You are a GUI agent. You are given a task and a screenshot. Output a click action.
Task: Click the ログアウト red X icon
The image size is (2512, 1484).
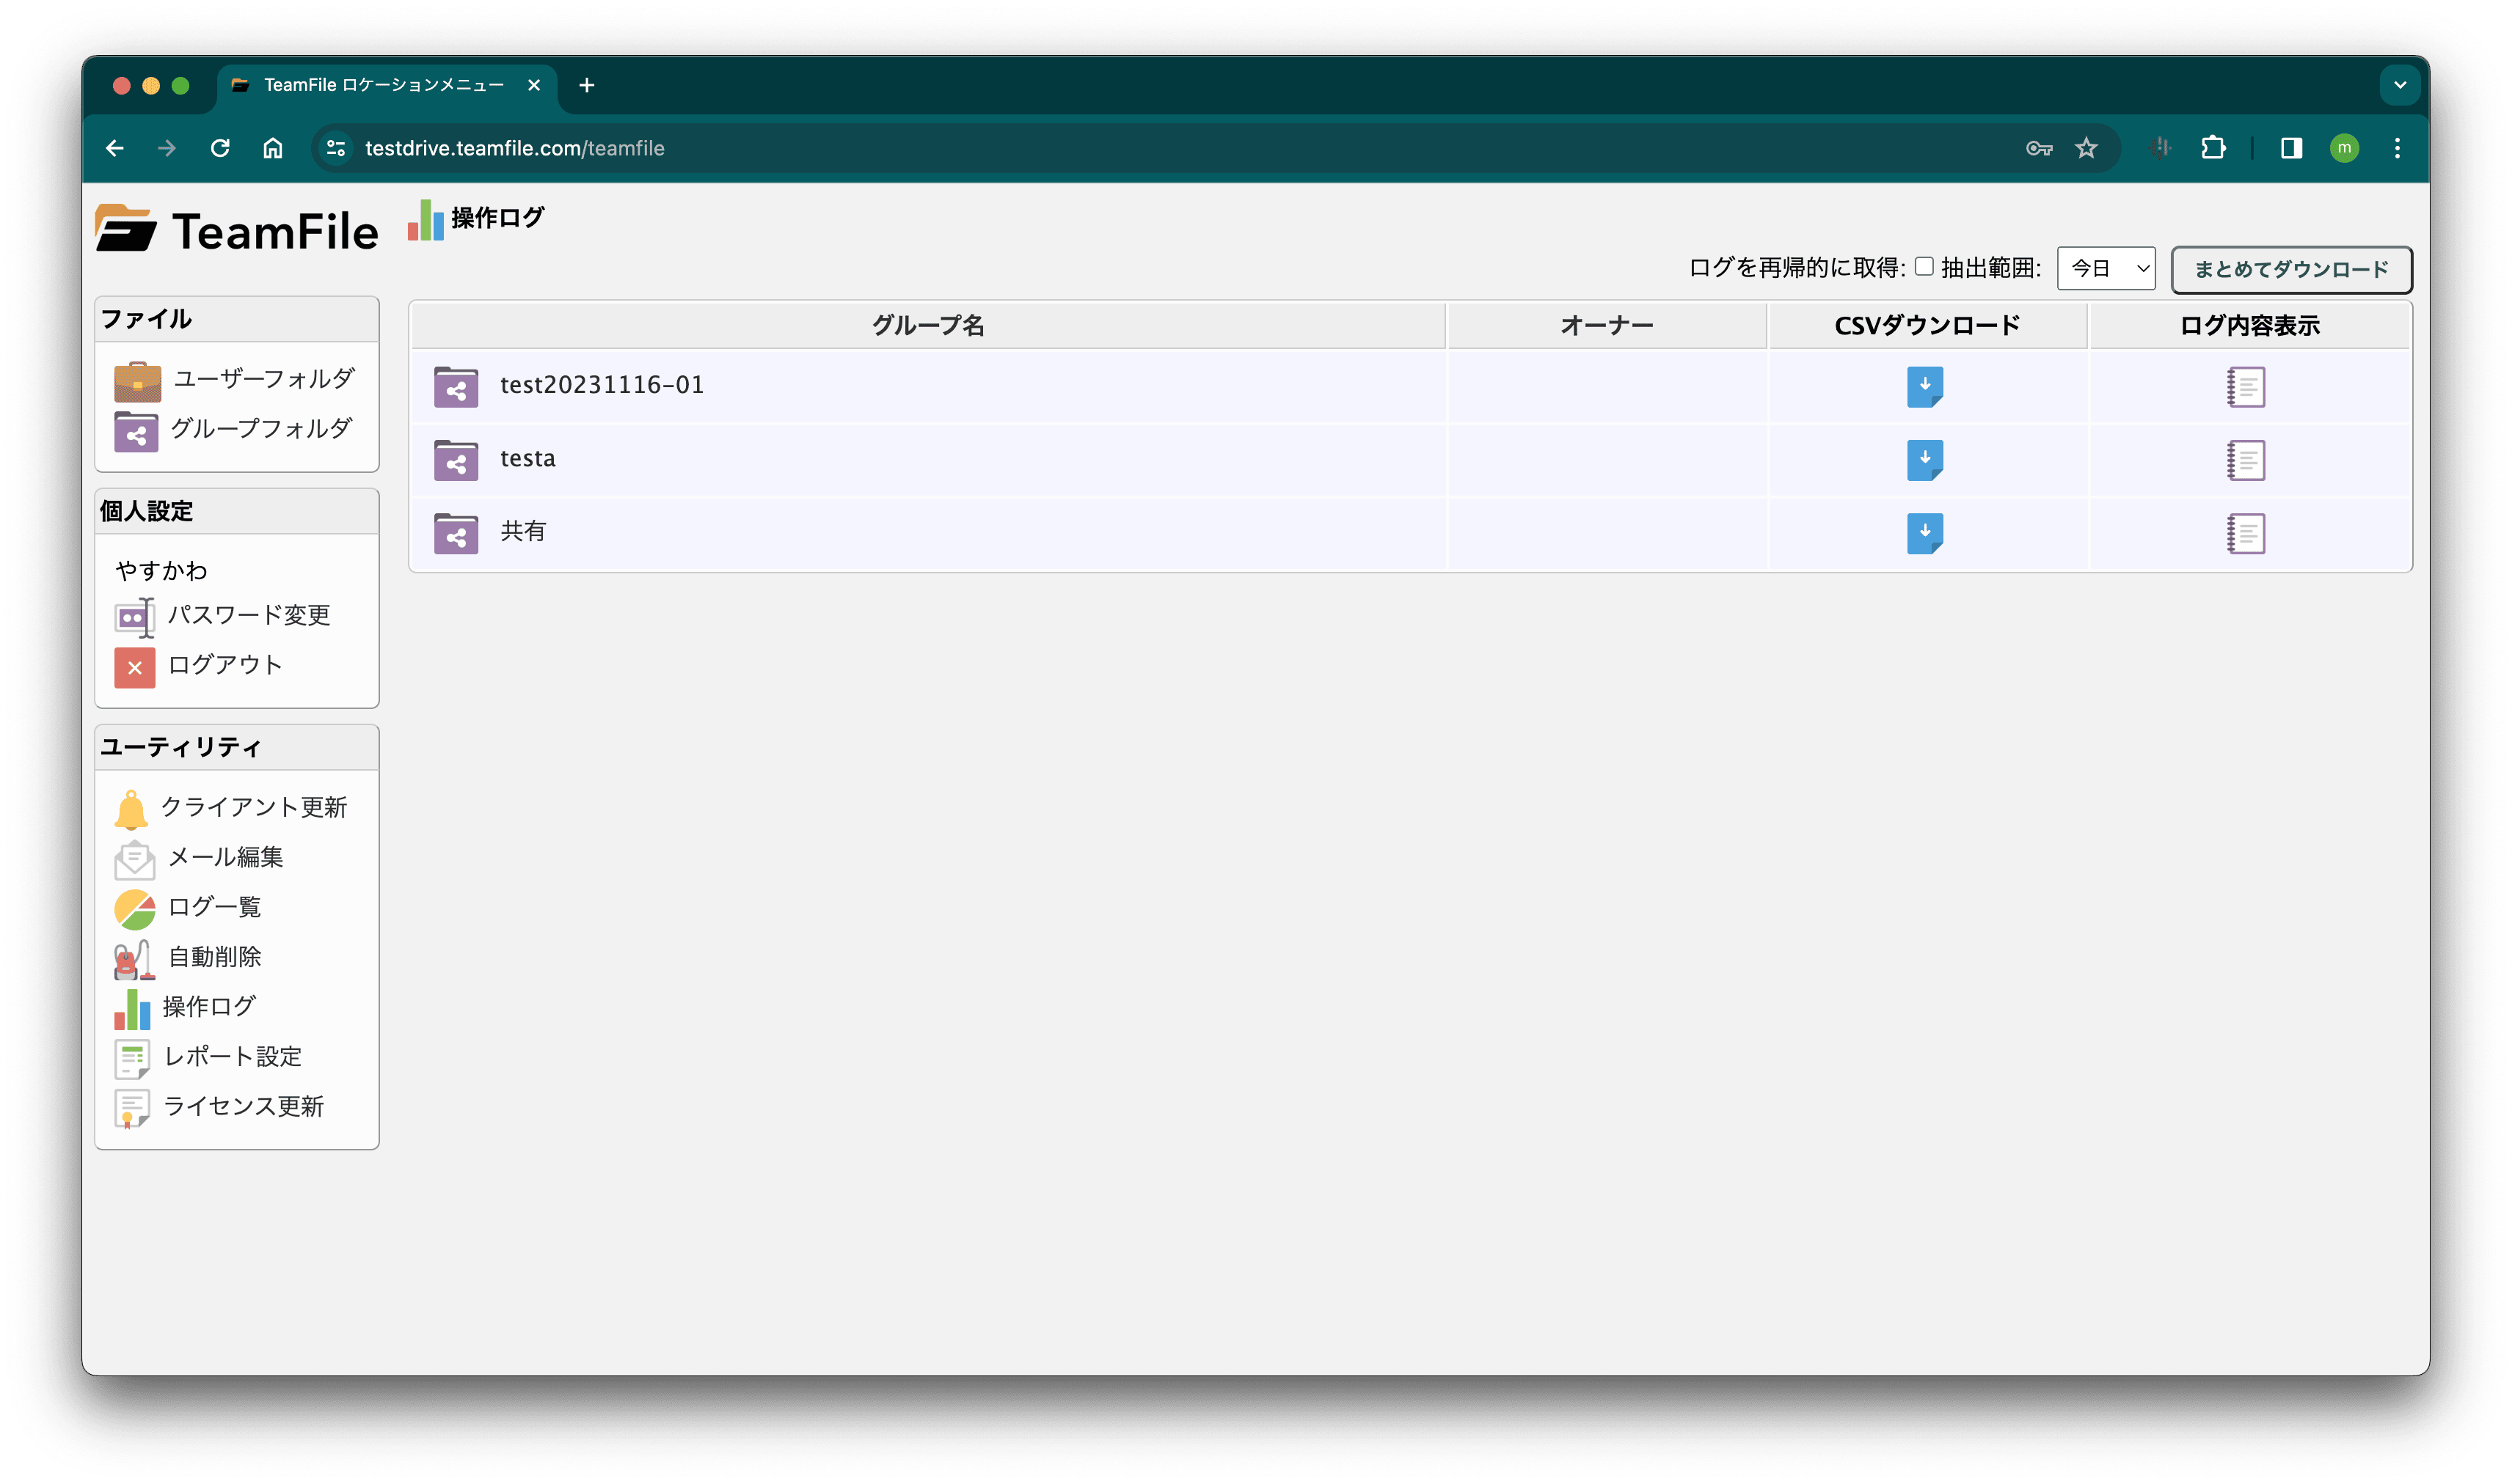tap(134, 667)
